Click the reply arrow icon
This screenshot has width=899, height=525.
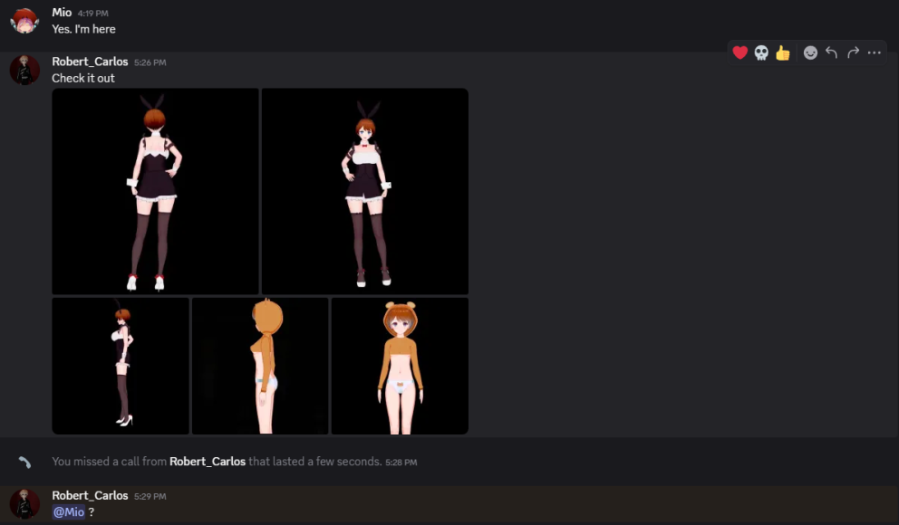[832, 52]
